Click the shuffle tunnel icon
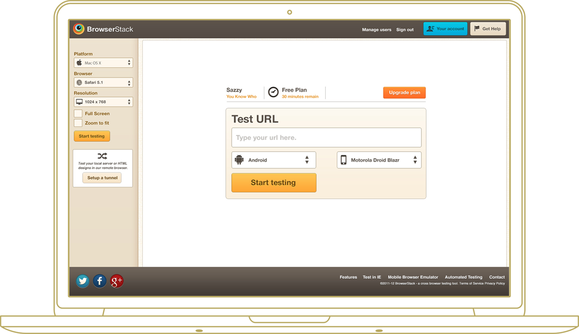 [102, 156]
